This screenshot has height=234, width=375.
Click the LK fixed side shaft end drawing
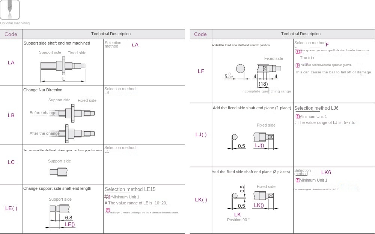(x=264, y=196)
